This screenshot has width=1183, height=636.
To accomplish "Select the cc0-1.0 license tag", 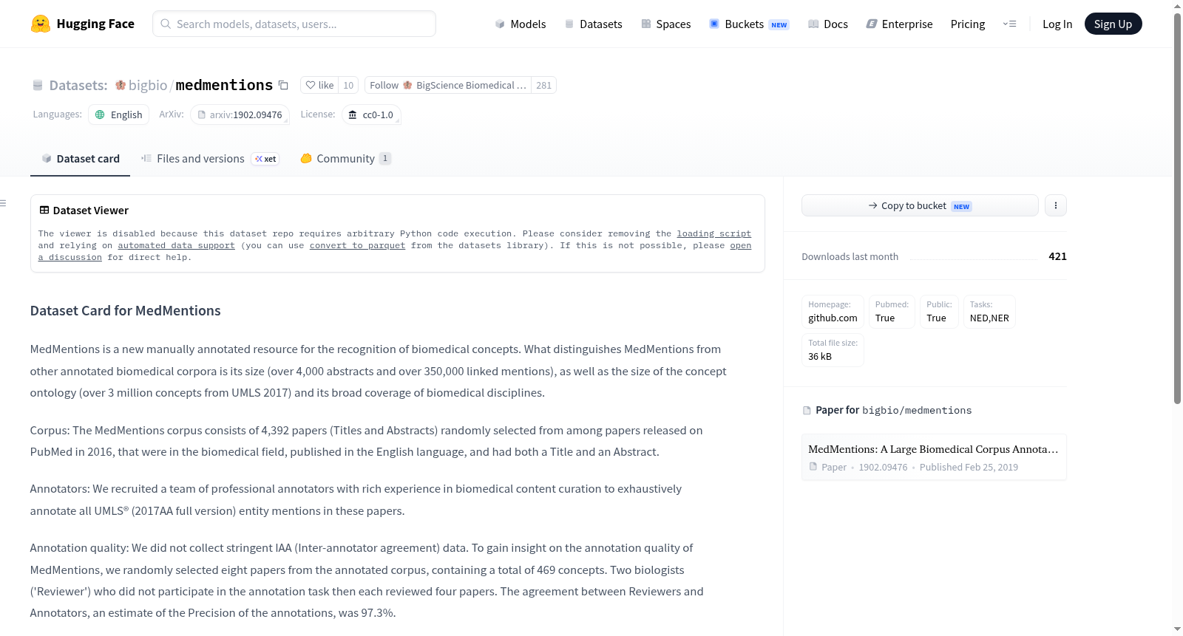I will (371, 114).
